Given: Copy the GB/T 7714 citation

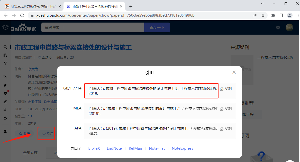Looking at the screenshot, I should click(x=226, y=88).
